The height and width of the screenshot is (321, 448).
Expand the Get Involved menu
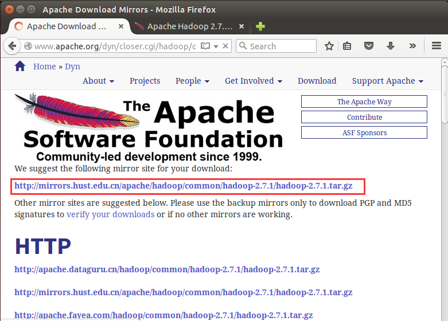[x=254, y=81]
